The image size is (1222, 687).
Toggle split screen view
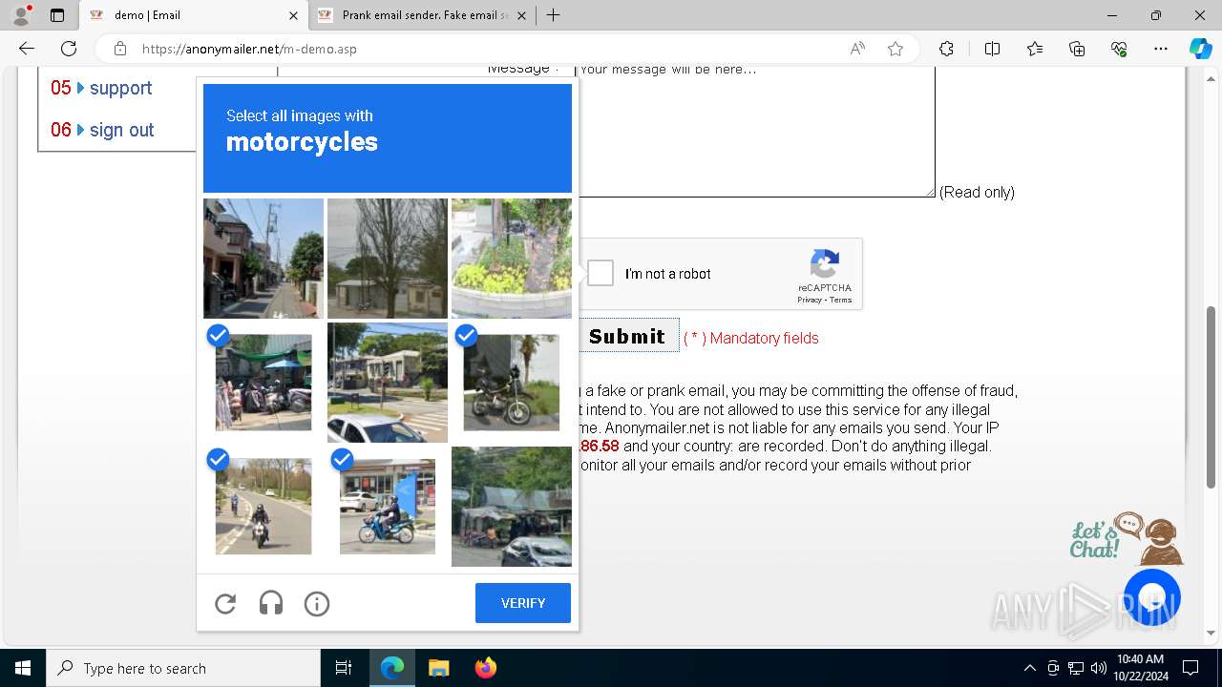point(992,49)
